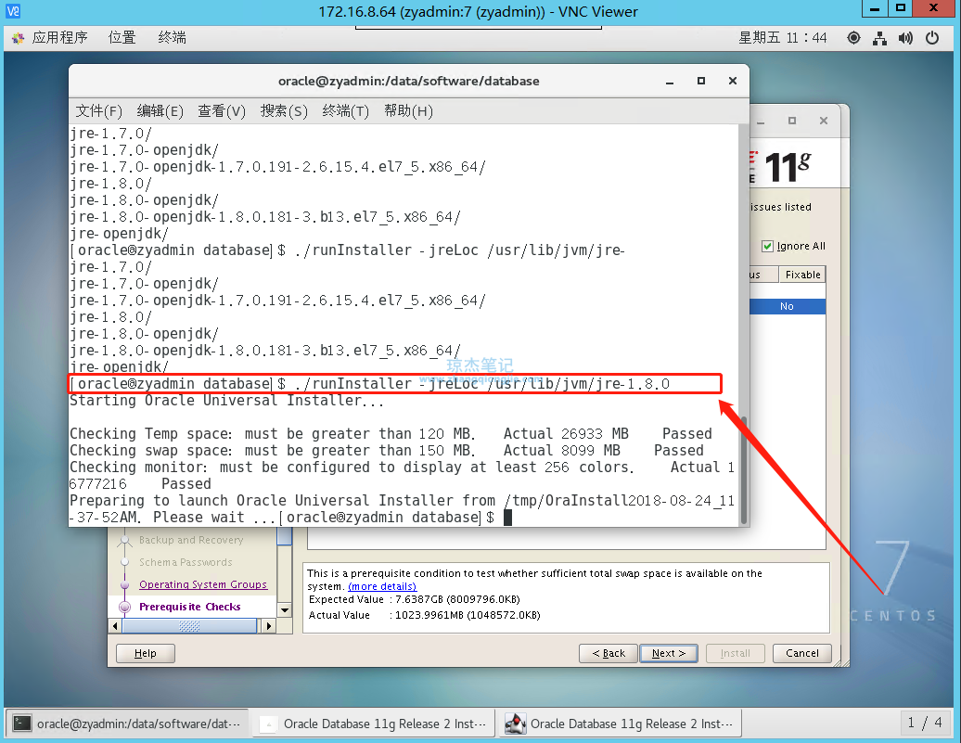Click the terminal icon in taskbar
Viewport: 961px width, 743px height.
(x=22, y=724)
